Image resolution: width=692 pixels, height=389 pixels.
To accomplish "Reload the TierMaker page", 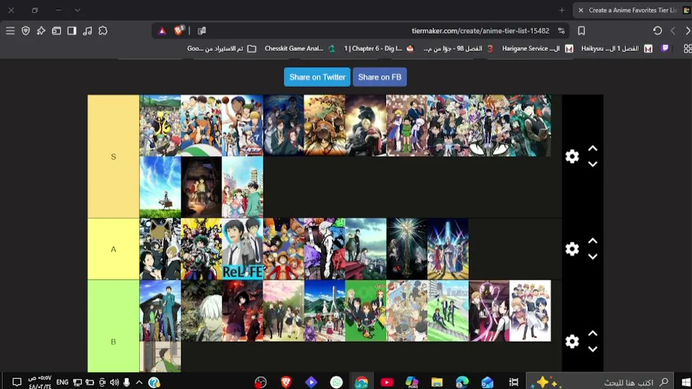I will (657, 31).
